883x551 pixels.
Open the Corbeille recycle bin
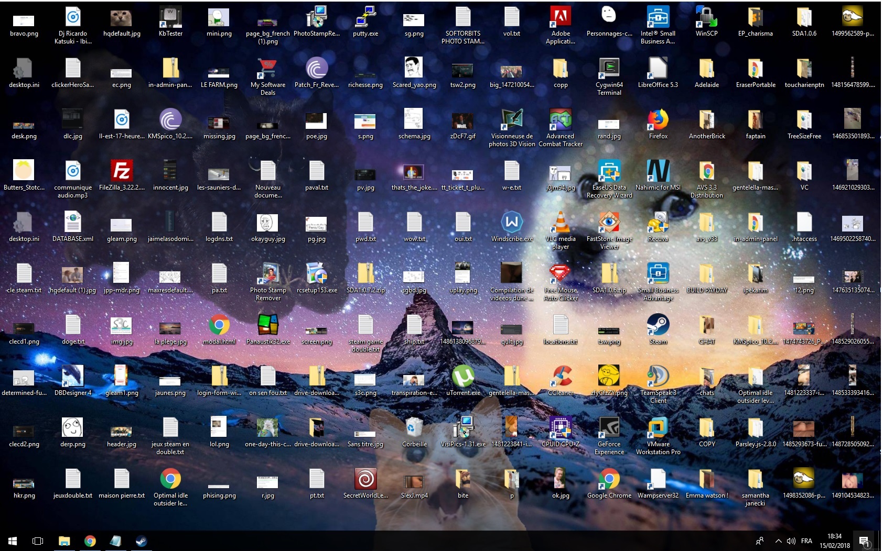414,428
